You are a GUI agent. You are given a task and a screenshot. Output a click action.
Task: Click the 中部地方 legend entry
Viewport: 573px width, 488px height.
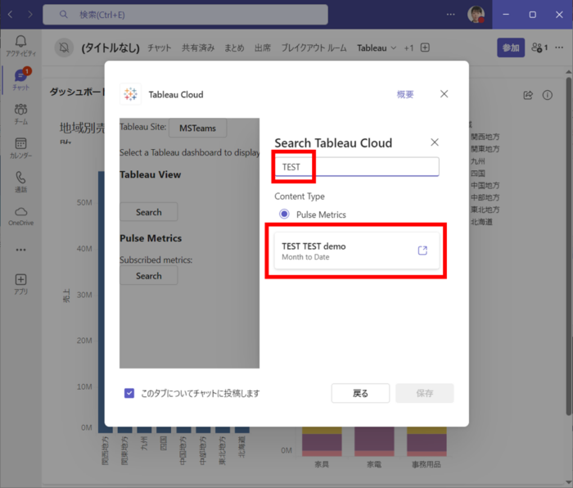(x=485, y=197)
